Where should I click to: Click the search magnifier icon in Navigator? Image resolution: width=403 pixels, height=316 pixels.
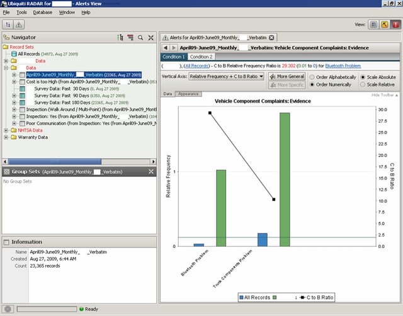pyautogui.click(x=140, y=38)
